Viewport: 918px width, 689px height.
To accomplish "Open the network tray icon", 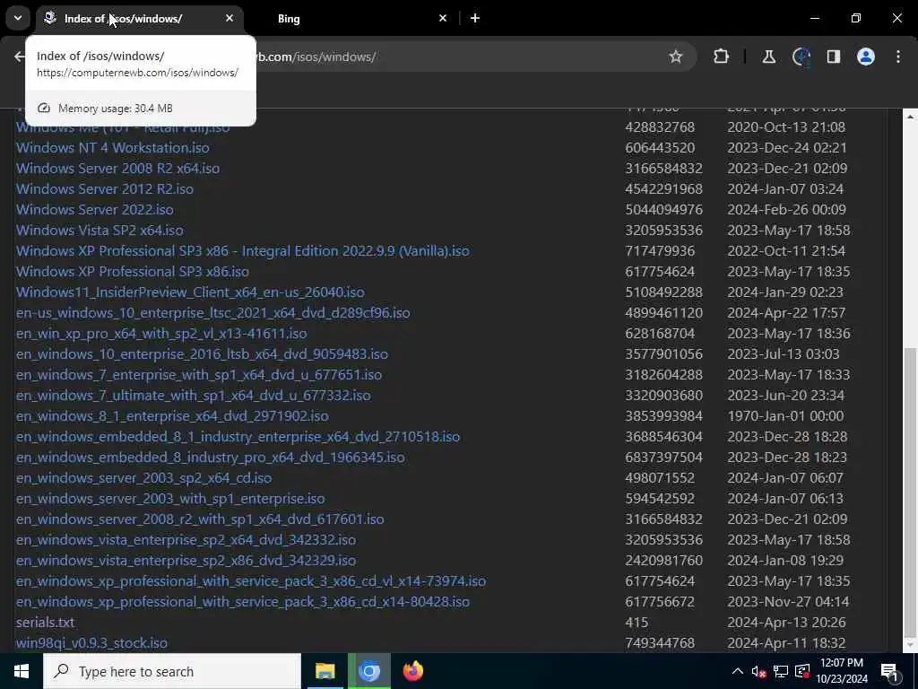I will click(781, 671).
